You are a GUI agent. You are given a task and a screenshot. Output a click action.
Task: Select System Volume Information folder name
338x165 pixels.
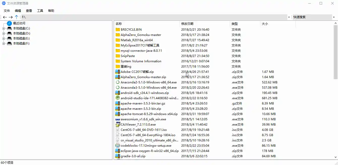(x=141, y=61)
